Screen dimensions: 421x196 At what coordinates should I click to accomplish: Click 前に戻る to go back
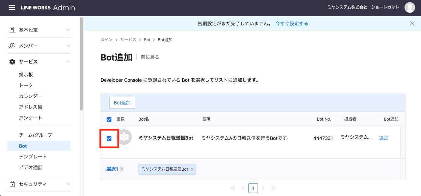pyautogui.click(x=150, y=57)
